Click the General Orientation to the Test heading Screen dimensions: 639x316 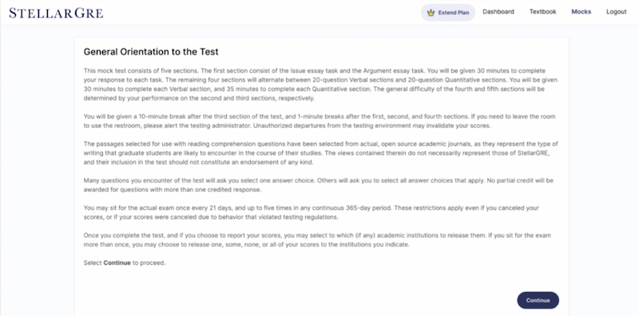pos(151,52)
